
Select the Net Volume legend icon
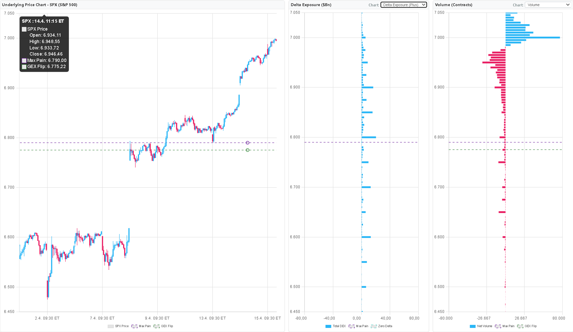[473, 326]
